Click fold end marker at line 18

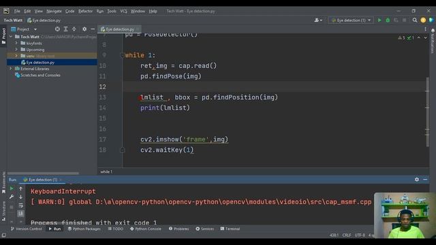122,150
